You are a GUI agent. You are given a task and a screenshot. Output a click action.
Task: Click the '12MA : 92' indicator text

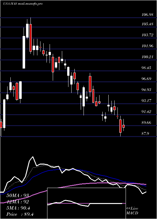18,202
